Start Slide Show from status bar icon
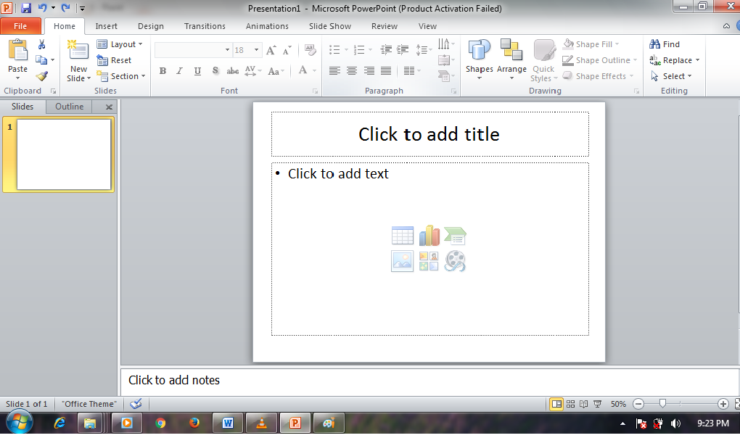 pyautogui.click(x=598, y=404)
